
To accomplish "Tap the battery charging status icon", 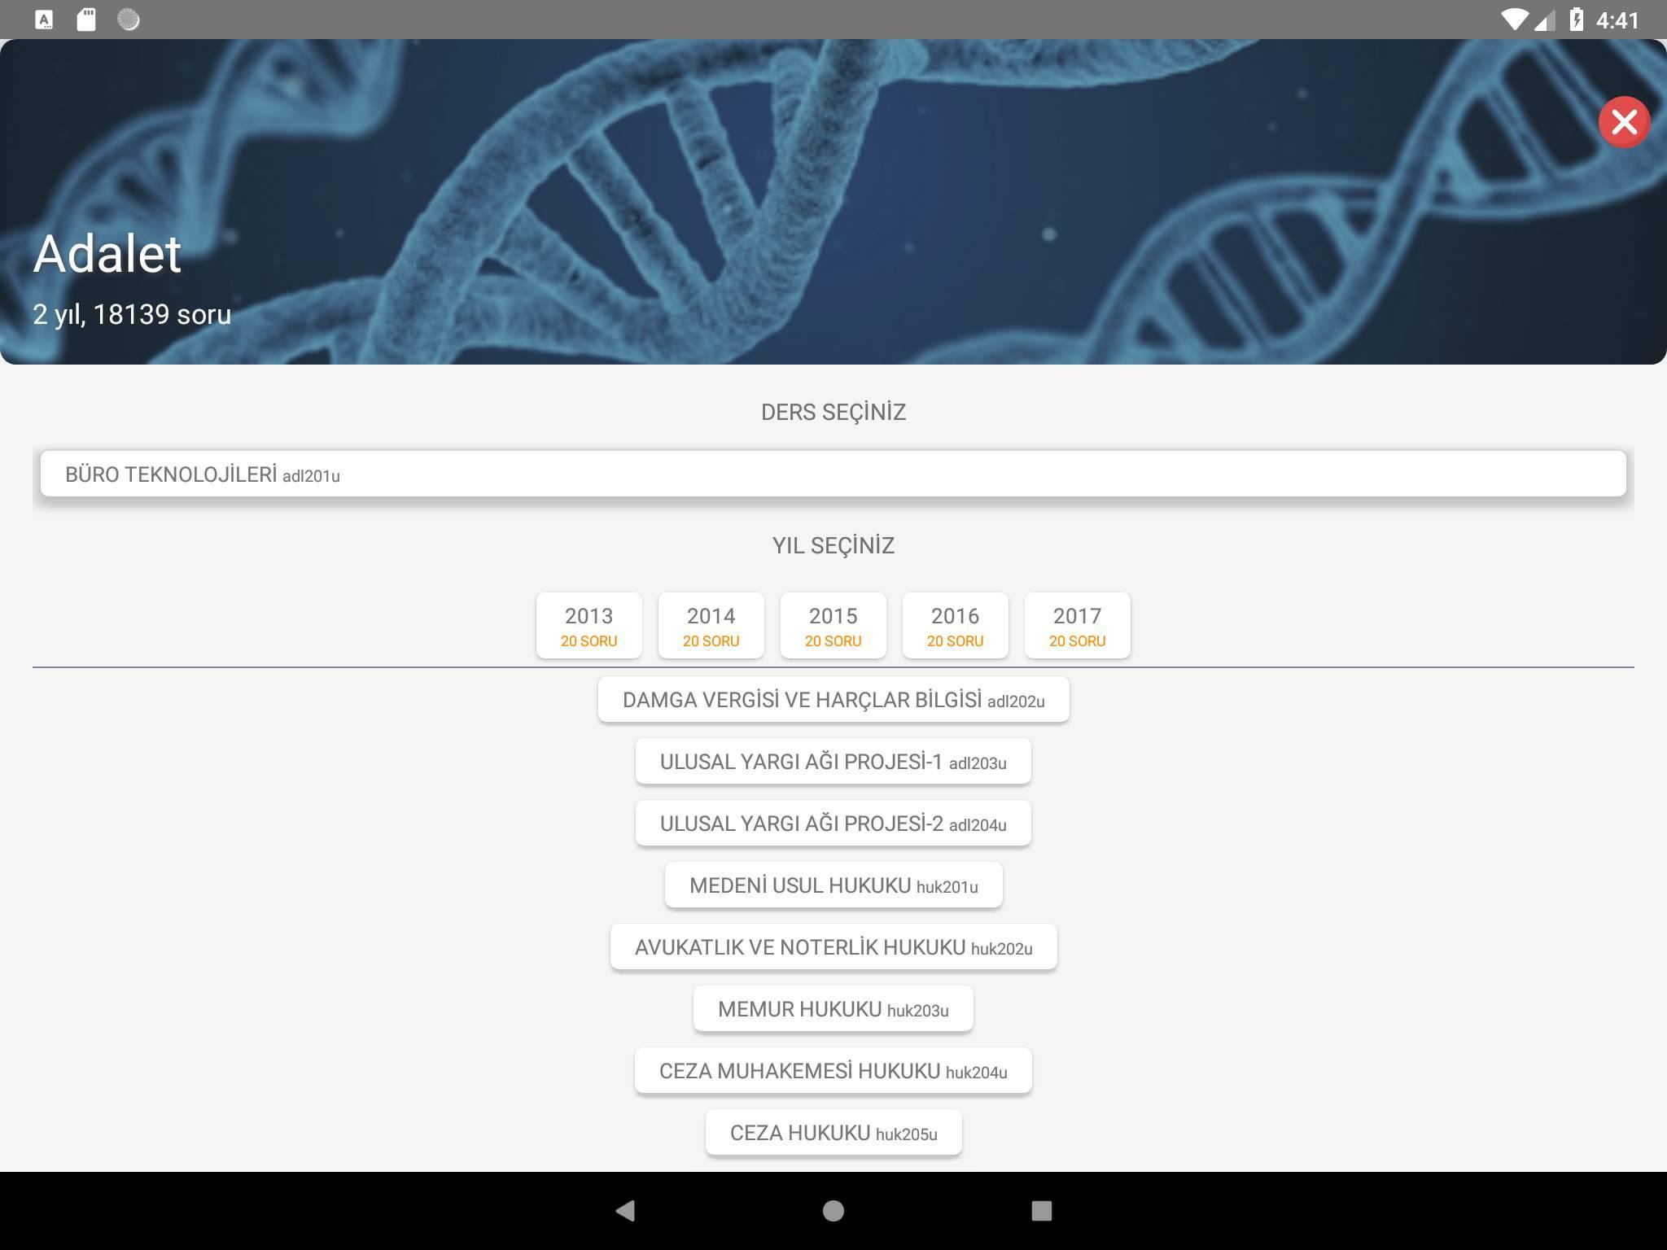I will (1576, 20).
